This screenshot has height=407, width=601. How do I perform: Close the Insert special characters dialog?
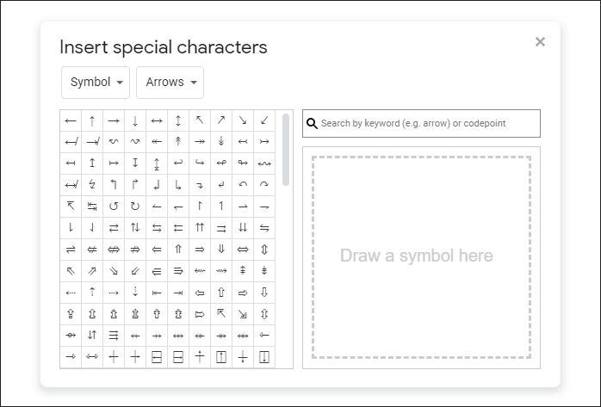(x=540, y=41)
